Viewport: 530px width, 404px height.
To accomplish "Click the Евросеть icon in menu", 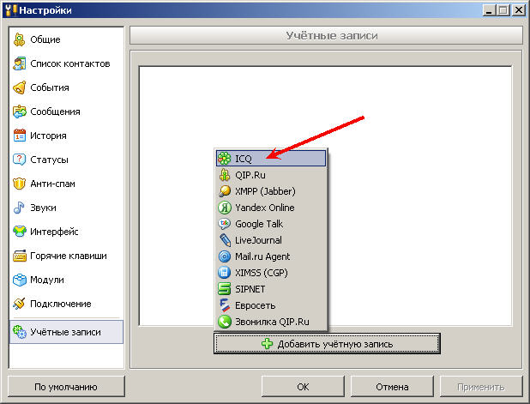I will 224,305.
